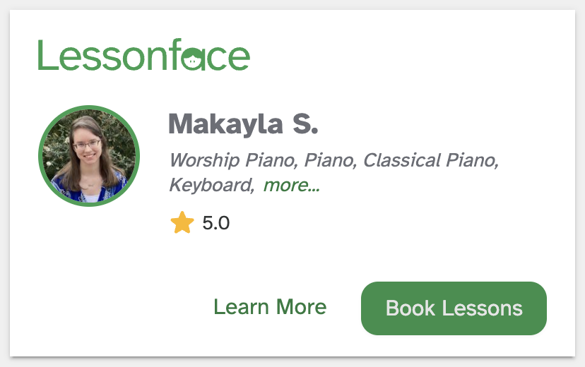Click the capital "L" in the Lessonface logo
Viewport: 585px width, 367px height.
tap(46, 55)
